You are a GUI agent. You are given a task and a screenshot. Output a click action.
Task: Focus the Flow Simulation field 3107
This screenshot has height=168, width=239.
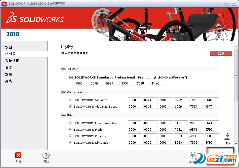[181, 123]
